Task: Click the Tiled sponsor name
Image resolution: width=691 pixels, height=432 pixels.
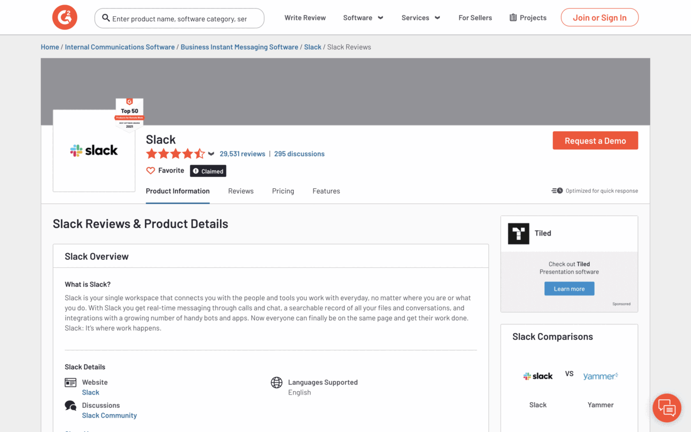Action: pyautogui.click(x=543, y=233)
